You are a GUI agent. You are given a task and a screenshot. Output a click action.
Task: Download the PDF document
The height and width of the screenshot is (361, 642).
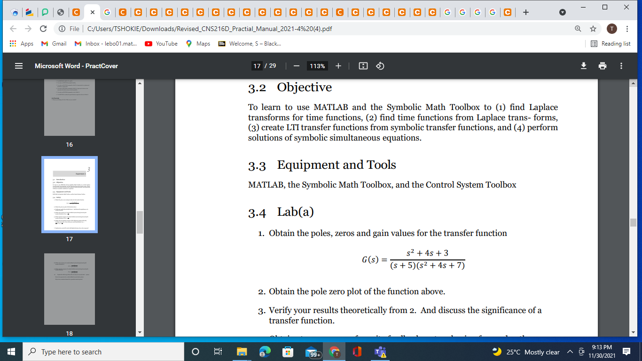(x=583, y=66)
